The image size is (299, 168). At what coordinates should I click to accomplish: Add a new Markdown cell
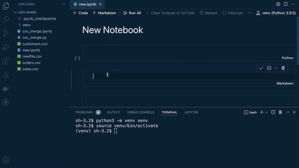click(104, 13)
